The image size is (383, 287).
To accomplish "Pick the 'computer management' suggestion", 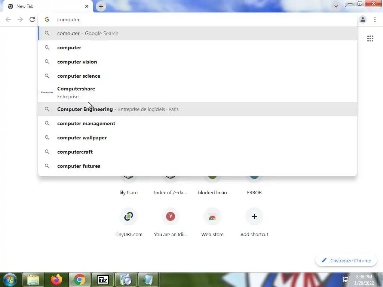I will (x=198, y=123).
